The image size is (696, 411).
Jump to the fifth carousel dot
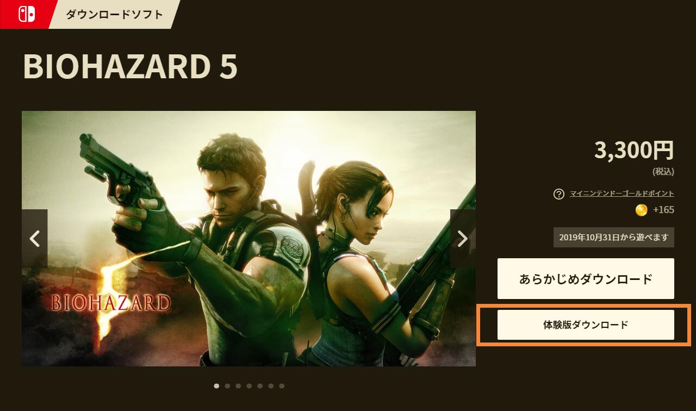[x=260, y=386]
